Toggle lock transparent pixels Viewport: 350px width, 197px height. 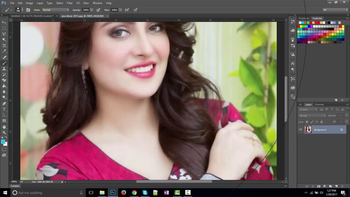(x=307, y=122)
